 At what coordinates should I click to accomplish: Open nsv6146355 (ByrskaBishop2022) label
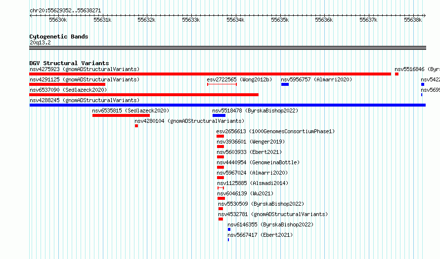point(270,224)
